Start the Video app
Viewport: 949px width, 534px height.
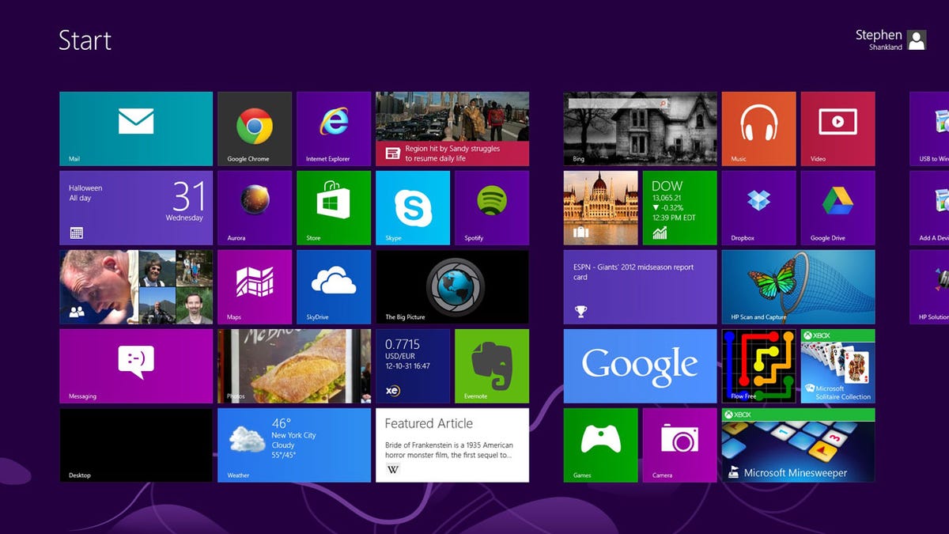tap(837, 128)
